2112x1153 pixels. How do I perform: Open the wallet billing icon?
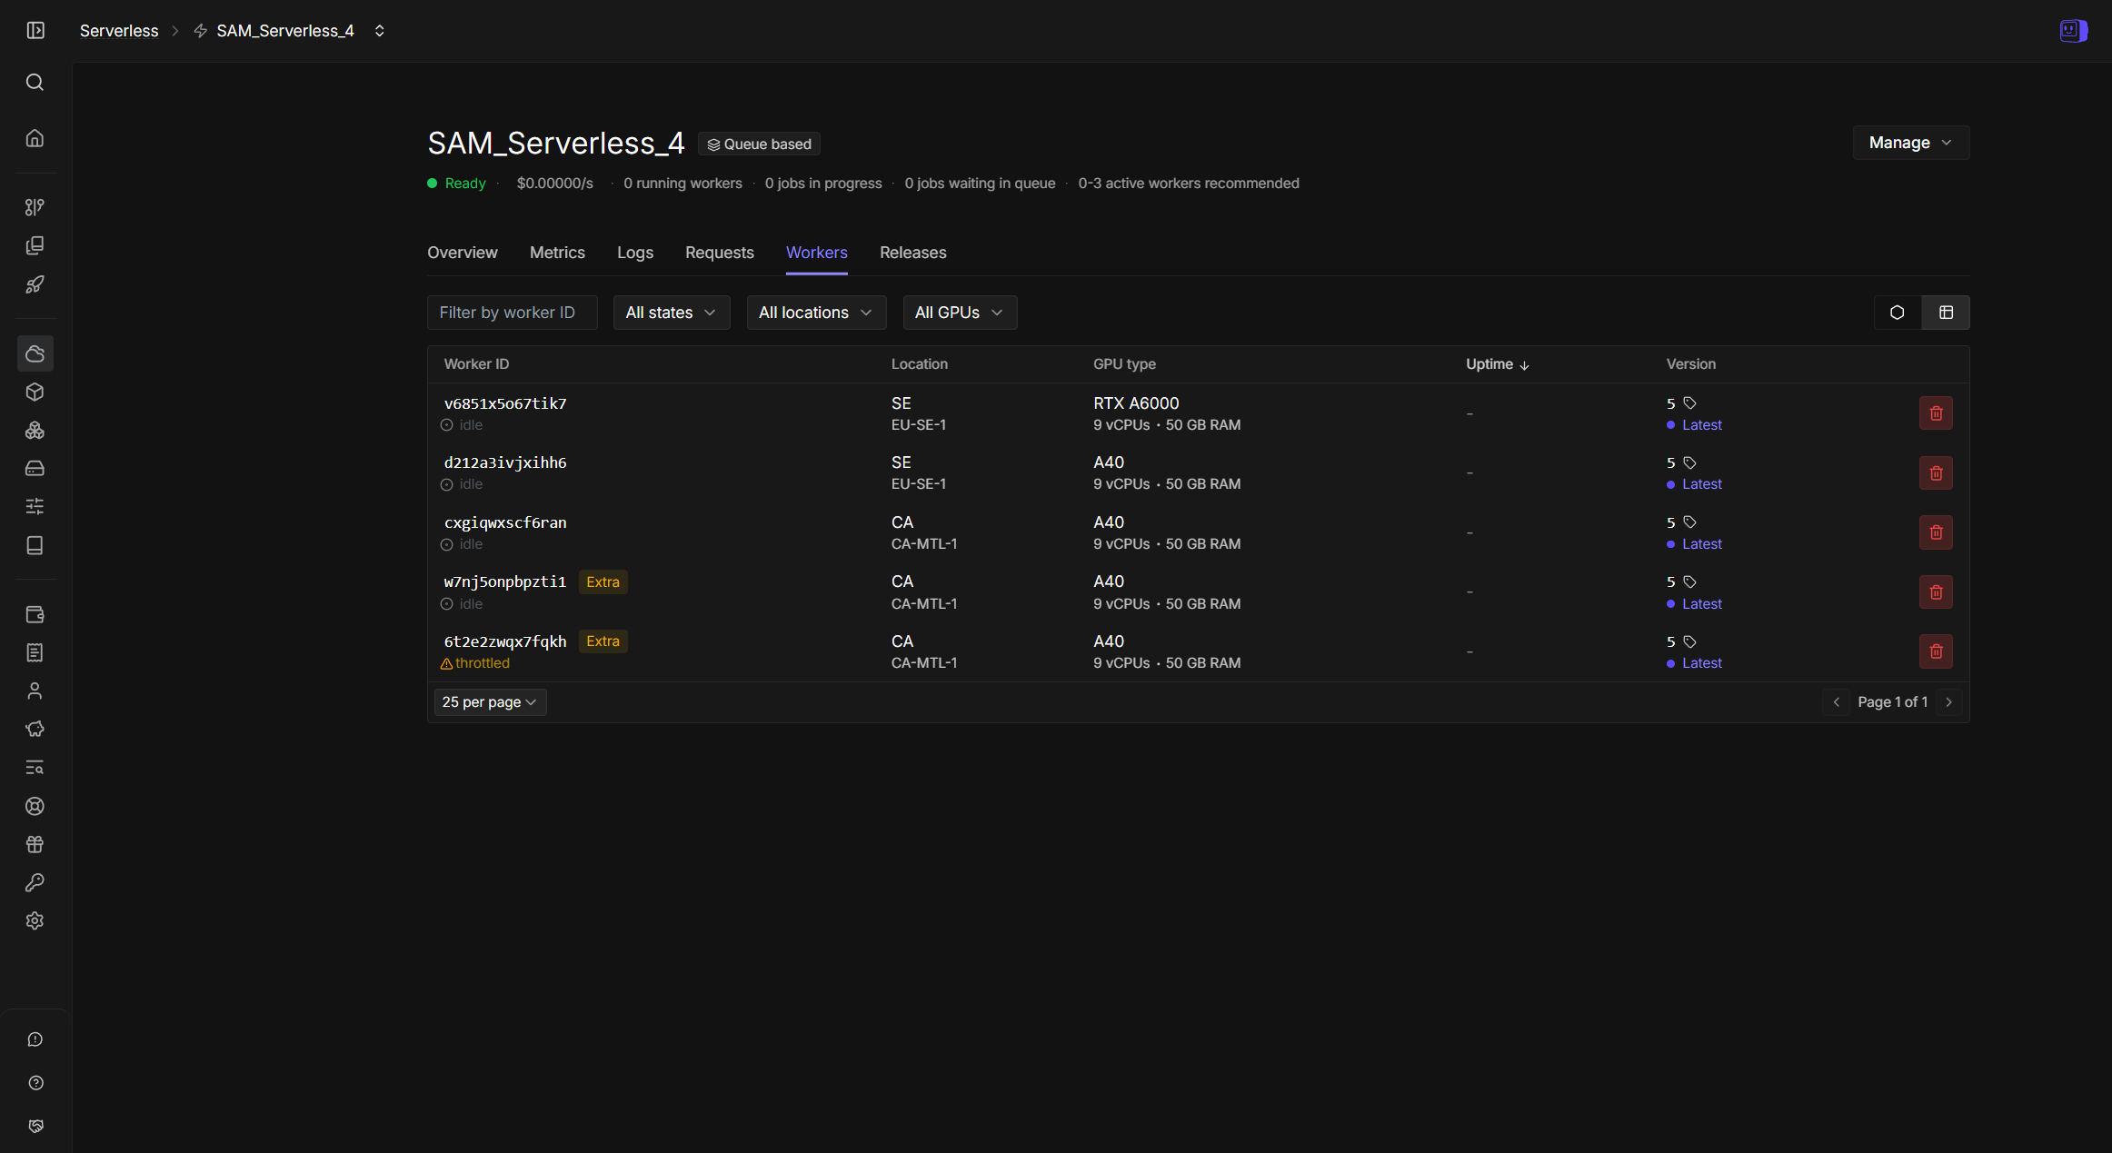coord(35,615)
